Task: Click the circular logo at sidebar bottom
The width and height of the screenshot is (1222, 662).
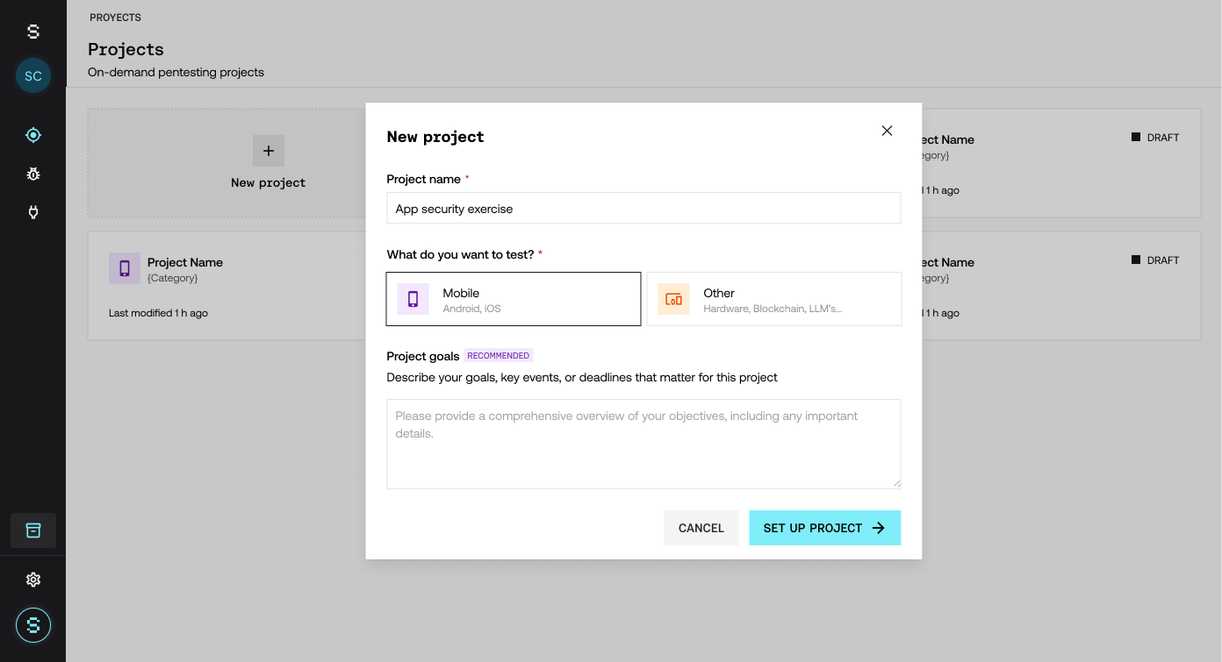Action: click(x=33, y=625)
